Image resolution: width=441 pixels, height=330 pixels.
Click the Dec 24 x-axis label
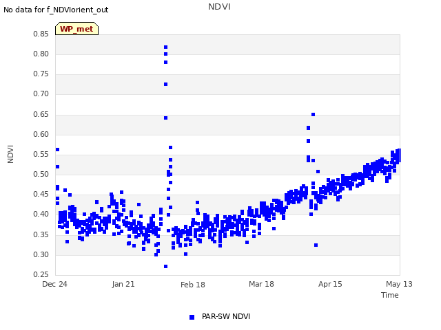pos(54,284)
